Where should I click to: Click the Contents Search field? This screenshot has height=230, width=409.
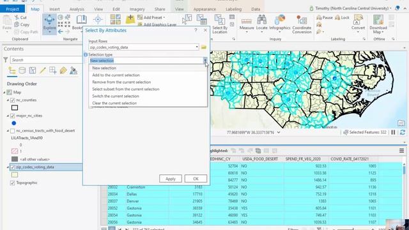click(x=46, y=60)
